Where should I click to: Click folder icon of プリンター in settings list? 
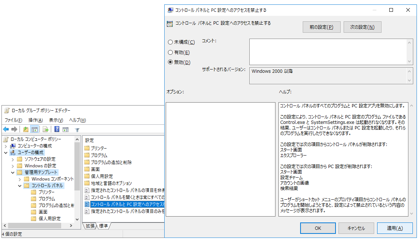87,148
